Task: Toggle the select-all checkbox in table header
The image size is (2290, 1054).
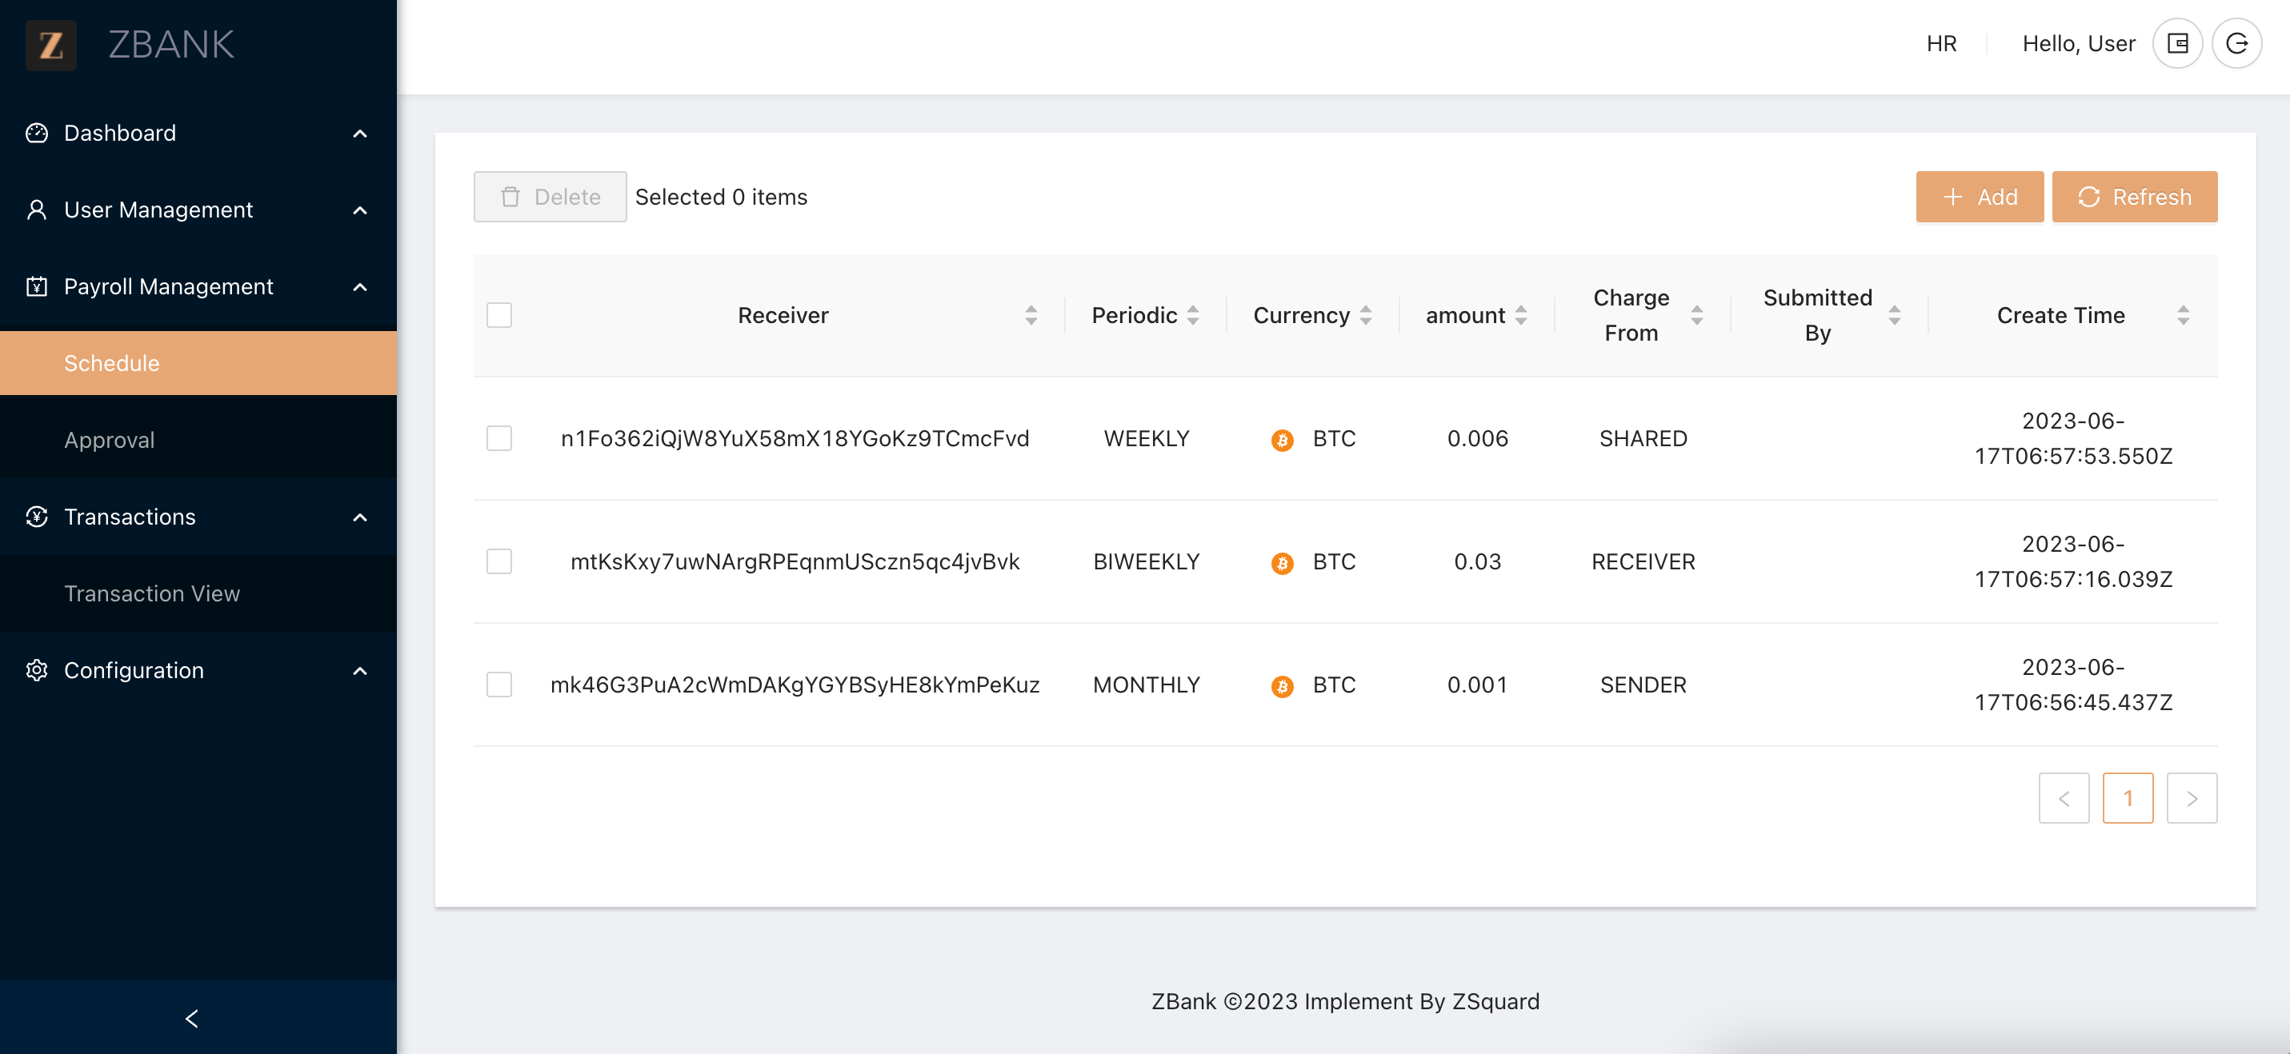Action: 498,316
